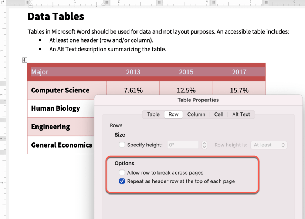The width and height of the screenshot is (305, 219).
Task: Click the table move handle icon
Action: [24, 60]
